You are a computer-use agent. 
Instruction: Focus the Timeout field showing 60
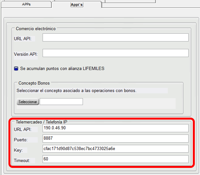115,159
